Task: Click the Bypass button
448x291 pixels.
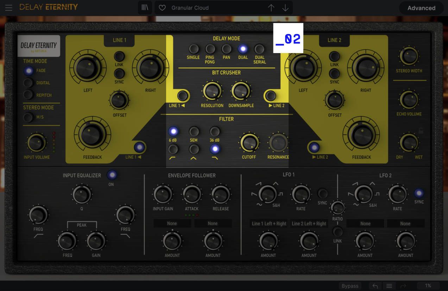Action: [x=350, y=286]
